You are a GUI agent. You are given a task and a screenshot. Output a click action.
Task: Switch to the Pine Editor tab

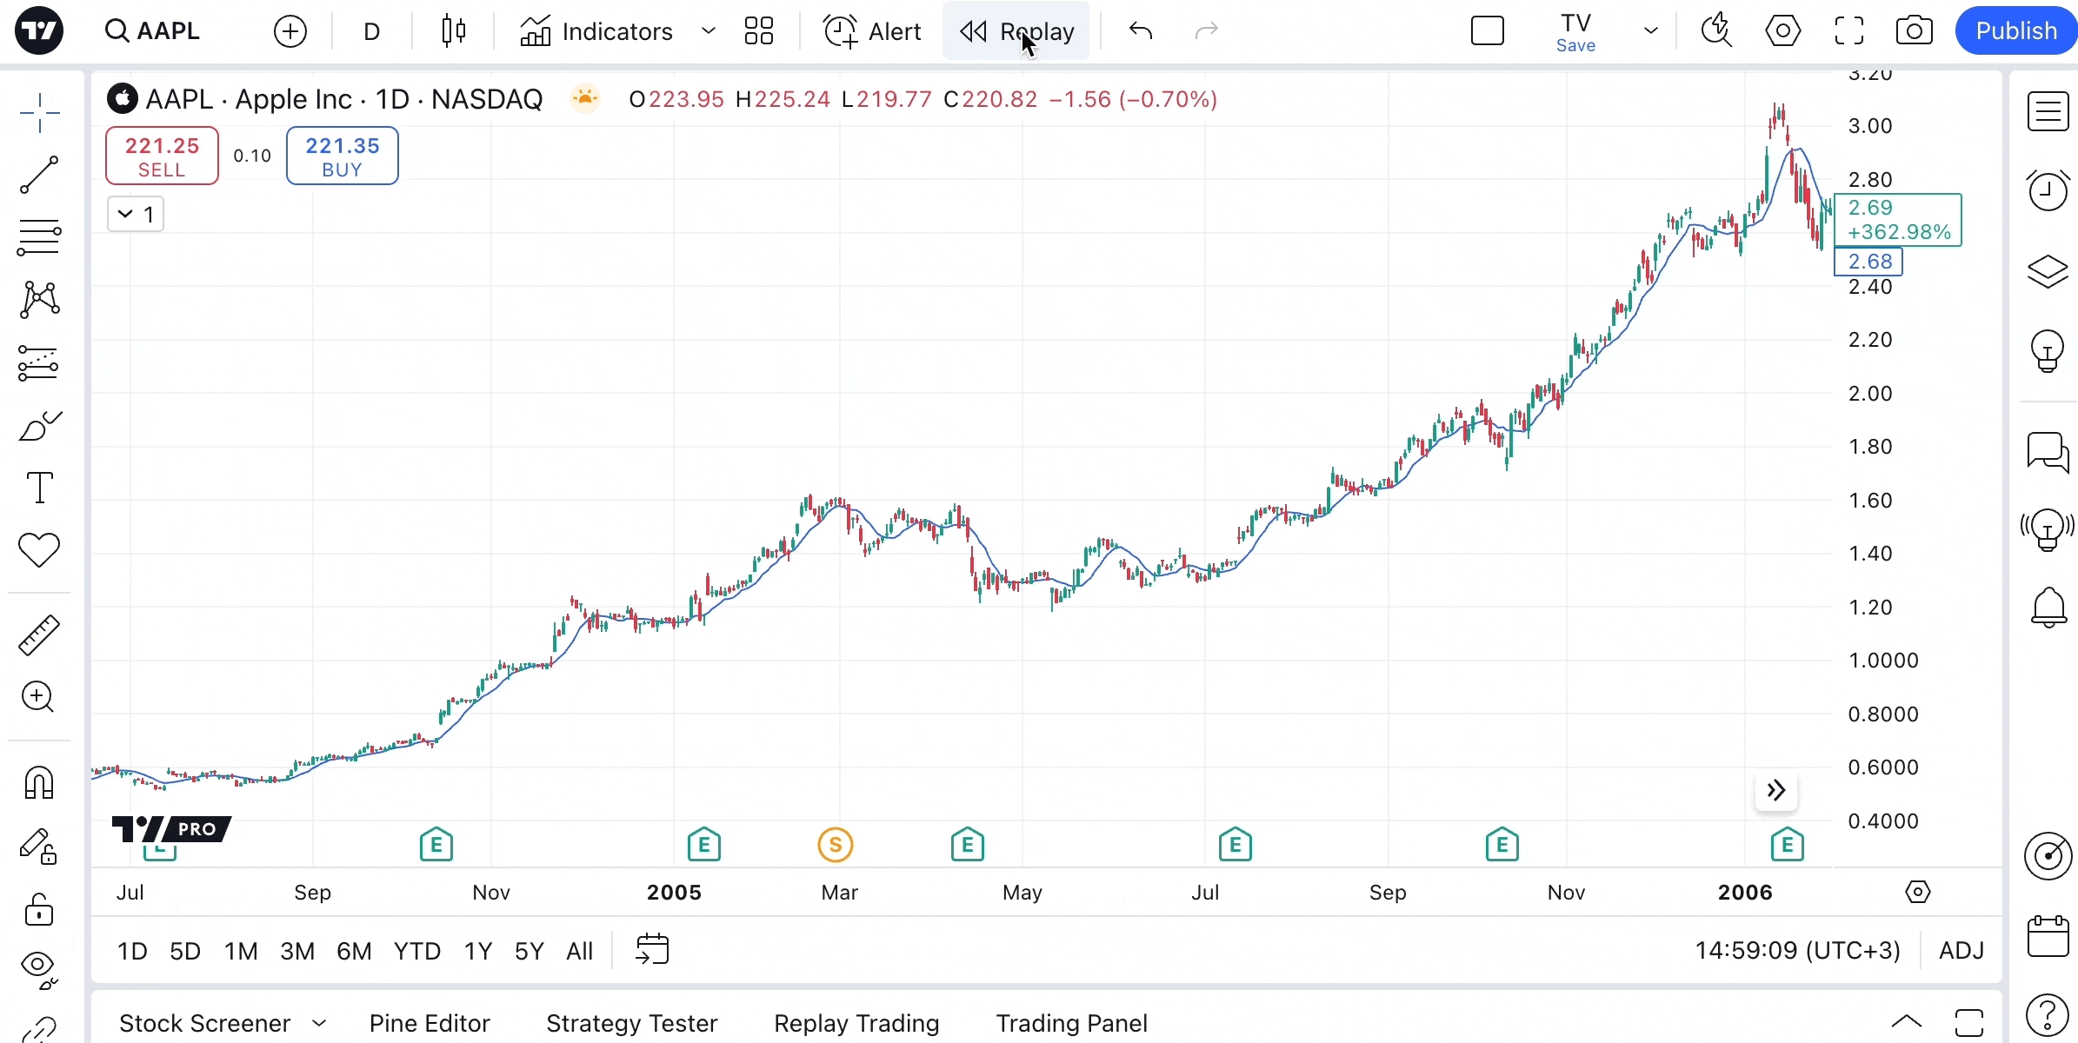pos(430,1023)
